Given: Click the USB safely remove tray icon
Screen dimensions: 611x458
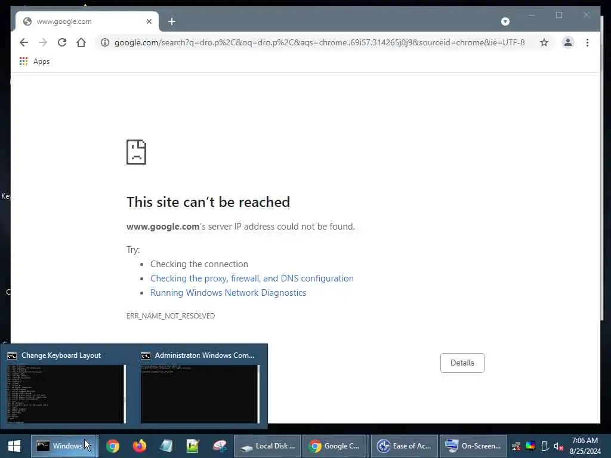Looking at the screenshot, I should tap(545, 446).
